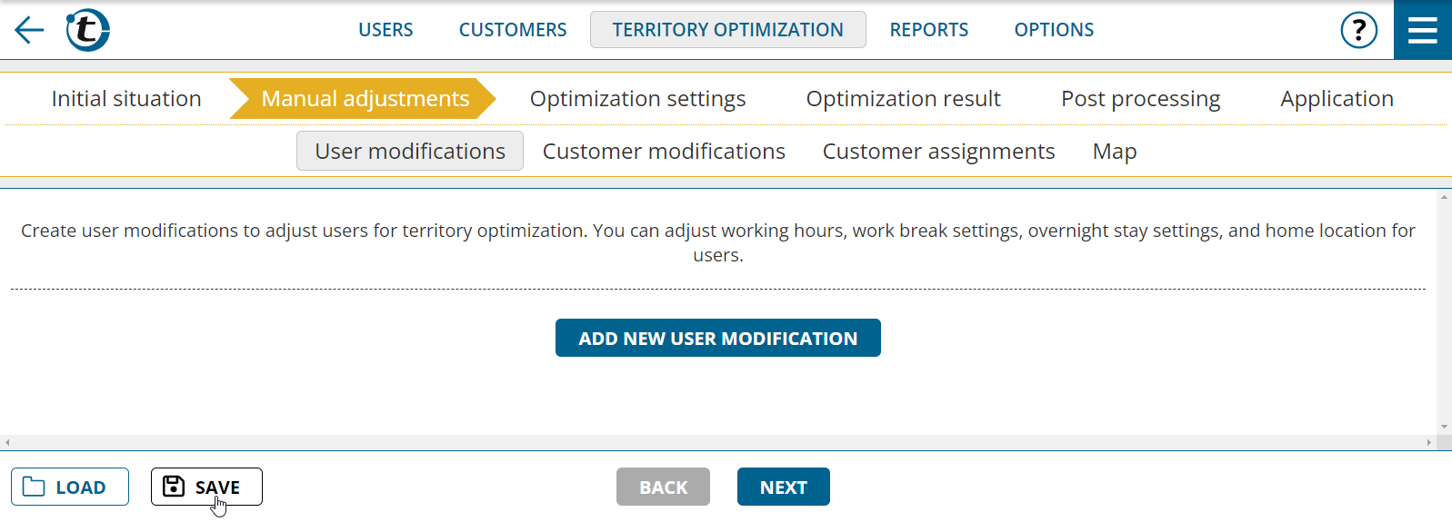The image size is (1452, 522).
Task: Click the floppy disk Save icon
Action: point(174,487)
